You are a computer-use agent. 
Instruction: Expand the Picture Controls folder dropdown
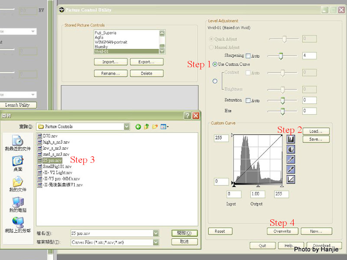tap(127, 127)
